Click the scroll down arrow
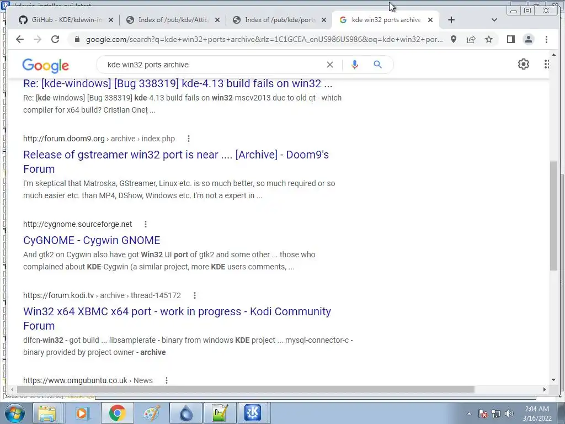Screen dimensions: 565x424 553,380
